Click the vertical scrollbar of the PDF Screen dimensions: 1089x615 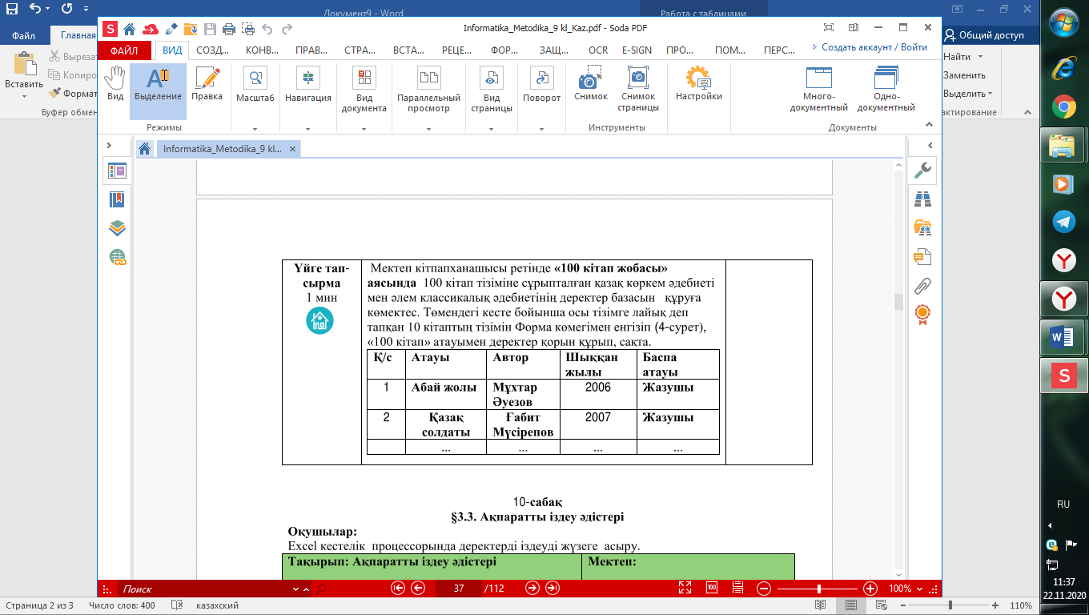coord(898,301)
